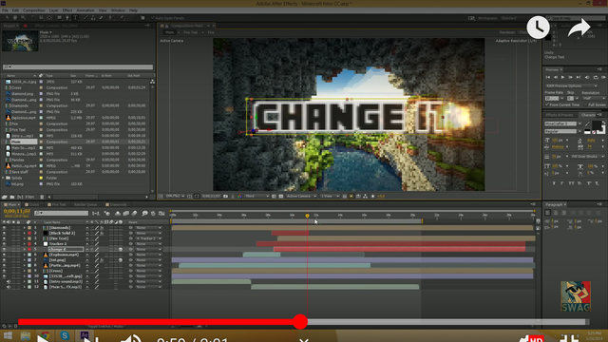Click the YouTube share arrow icon

(579, 28)
